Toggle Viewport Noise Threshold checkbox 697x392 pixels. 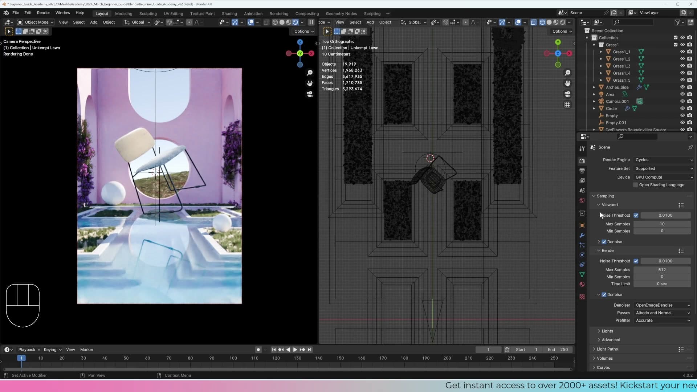(x=636, y=215)
